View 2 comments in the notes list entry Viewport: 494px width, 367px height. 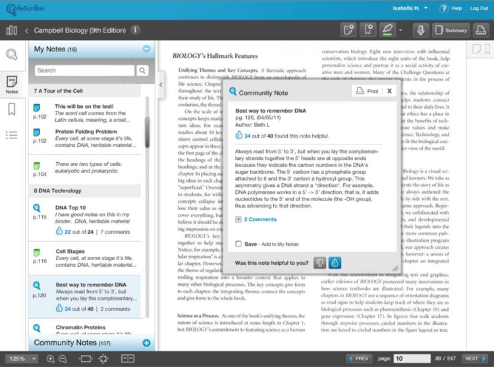coord(115,309)
